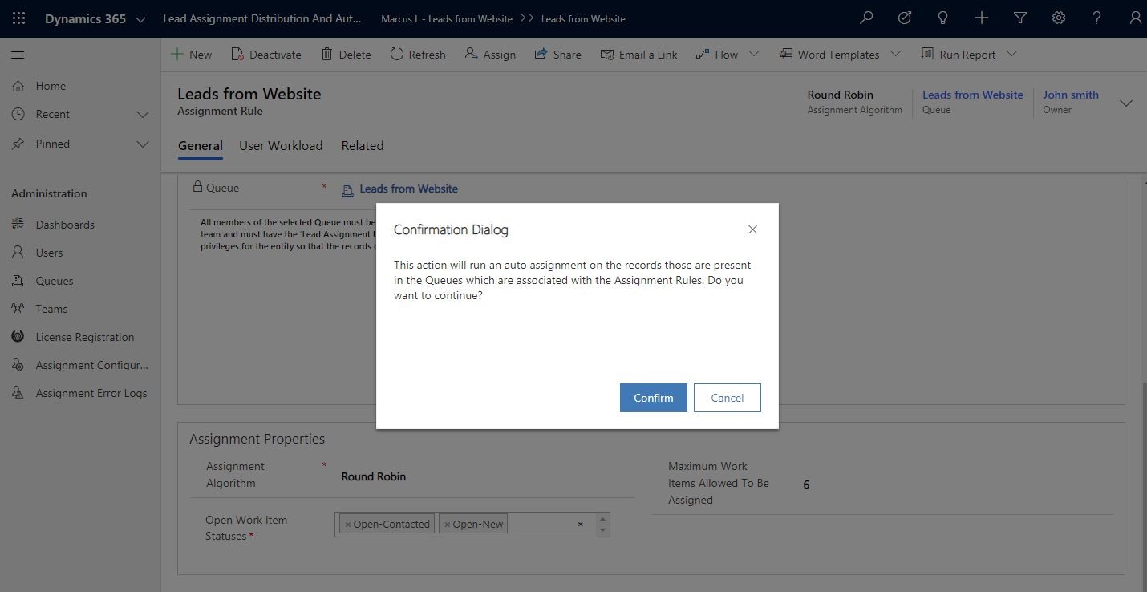Screen dimensions: 1147x592
Task: Click Marcus L - Leads from Website breadcrumb
Action: (x=447, y=18)
